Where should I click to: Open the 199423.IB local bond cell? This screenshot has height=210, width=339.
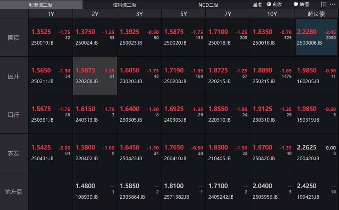[316, 191]
